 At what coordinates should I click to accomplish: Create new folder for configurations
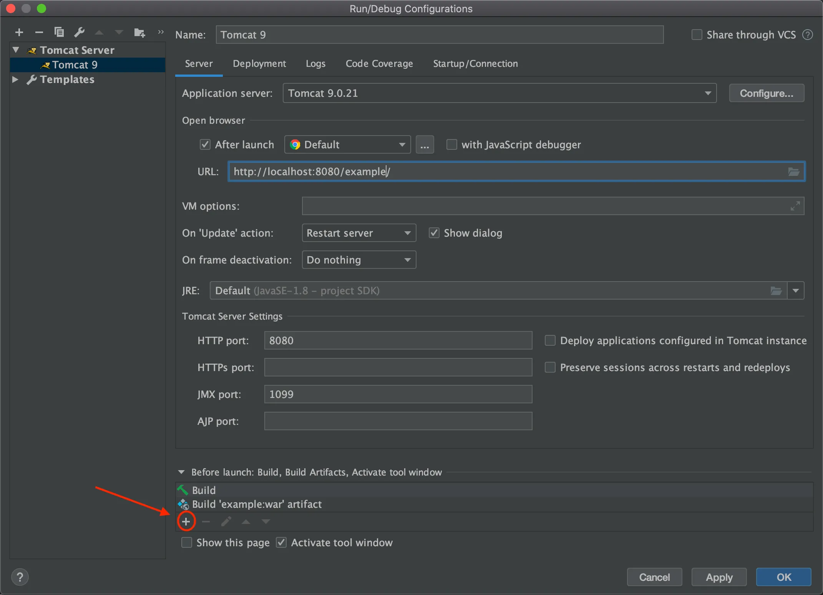pos(139,33)
